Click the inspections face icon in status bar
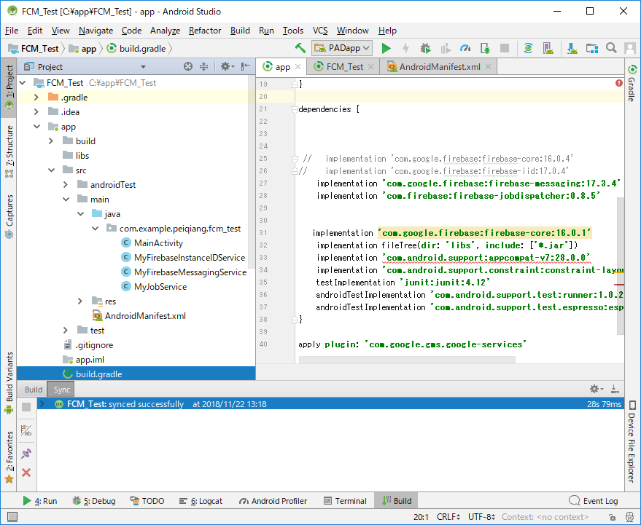This screenshot has height=525, width=641. tap(630, 517)
